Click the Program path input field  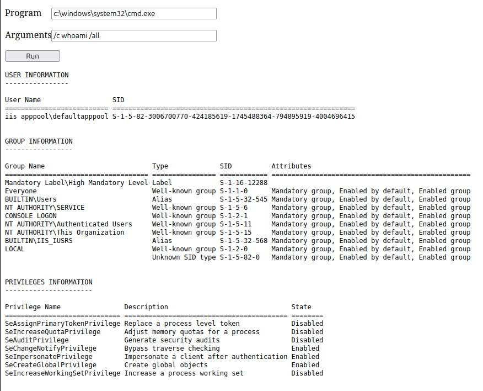point(133,13)
